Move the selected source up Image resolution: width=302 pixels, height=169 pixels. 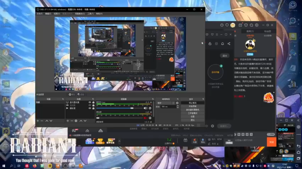[81, 121]
